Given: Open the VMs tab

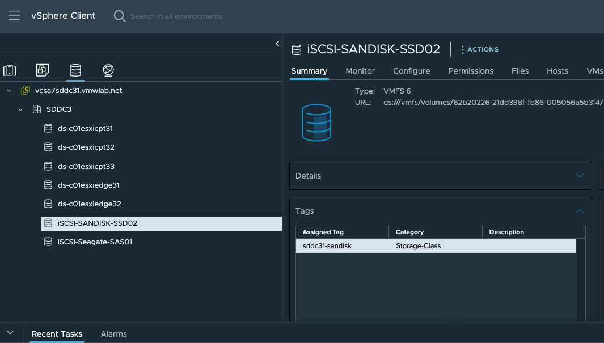Looking at the screenshot, I should tap(595, 71).
